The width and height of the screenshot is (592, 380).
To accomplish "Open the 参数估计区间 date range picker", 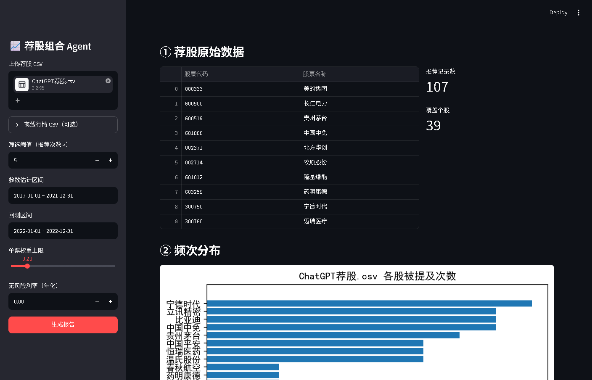I will [63, 195].
